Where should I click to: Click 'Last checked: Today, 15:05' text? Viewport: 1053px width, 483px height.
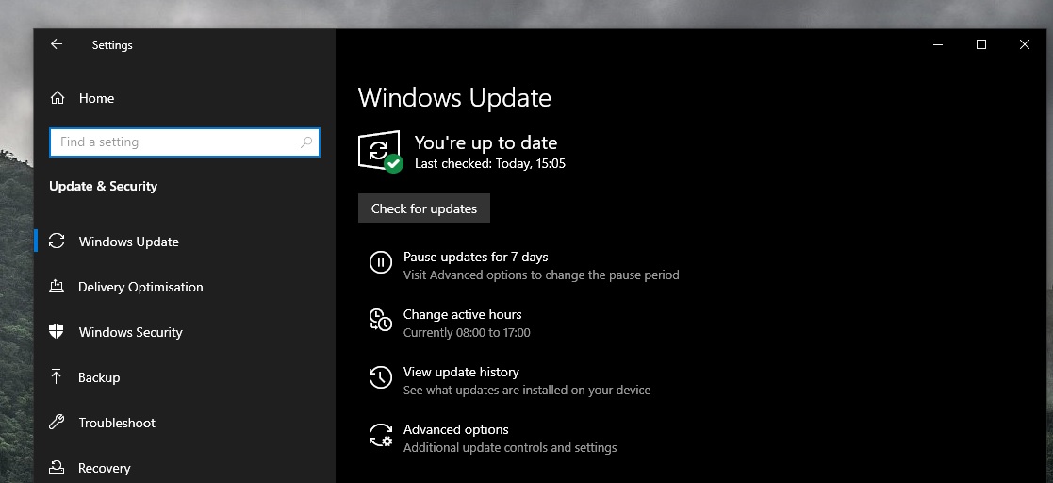pyautogui.click(x=489, y=163)
